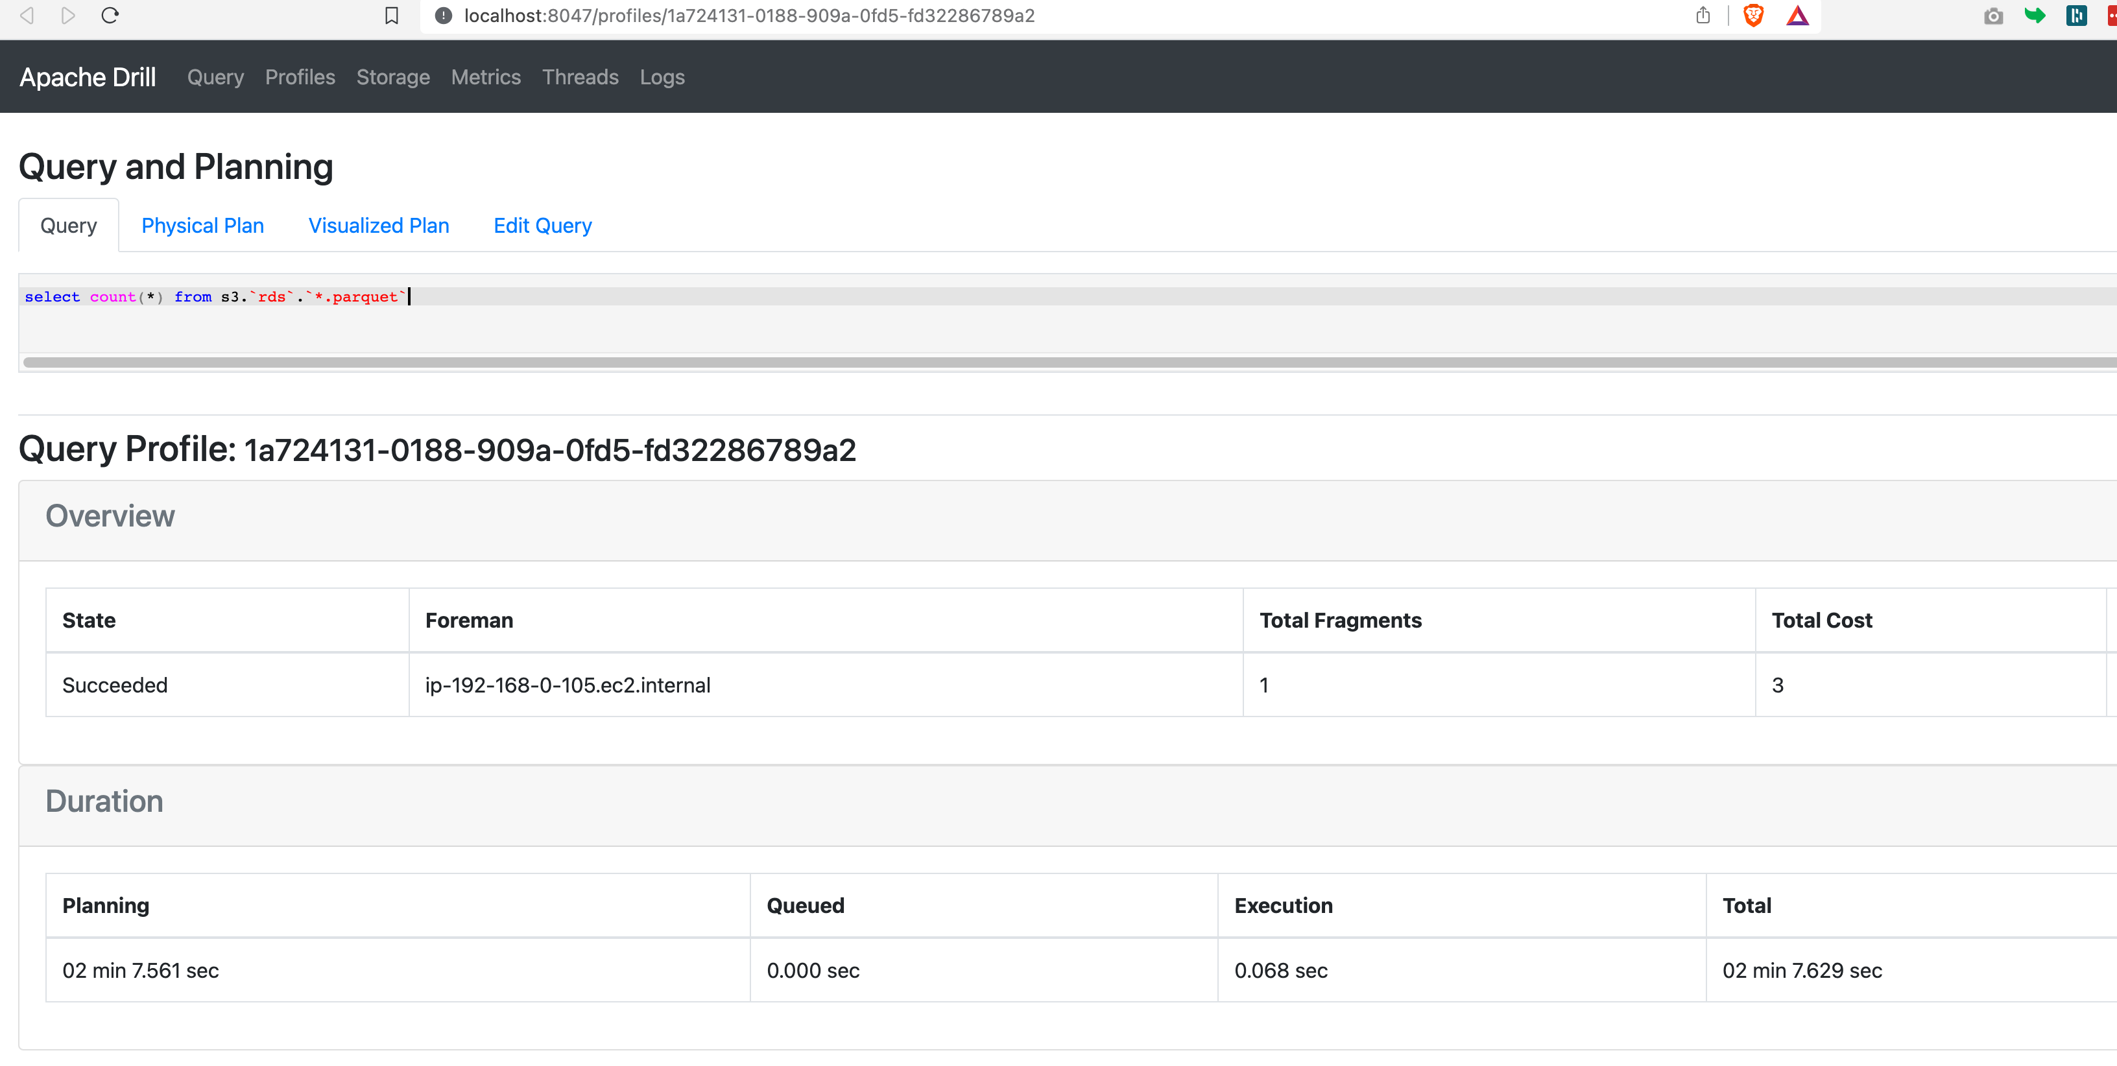Click the Brave Rewards triangle icon

(x=1797, y=16)
